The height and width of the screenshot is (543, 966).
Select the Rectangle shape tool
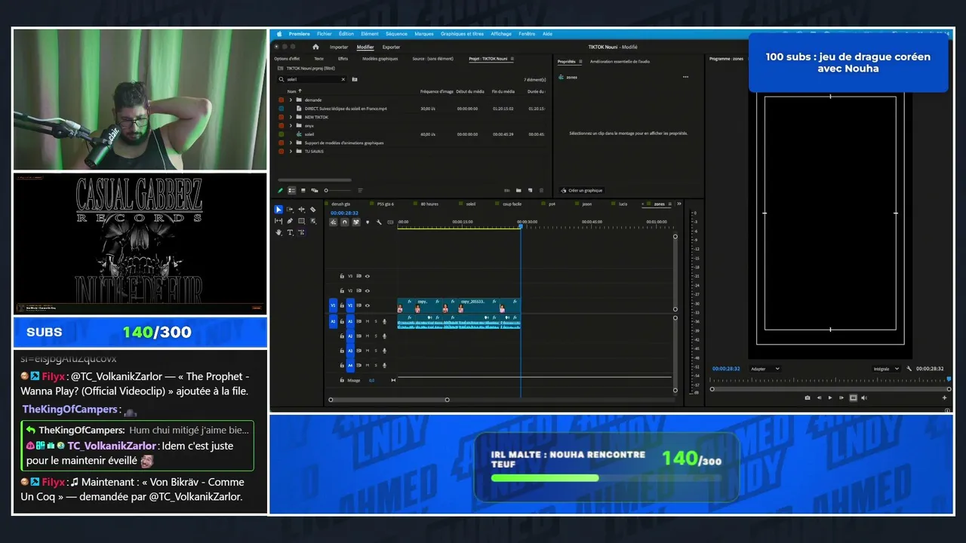(x=301, y=221)
